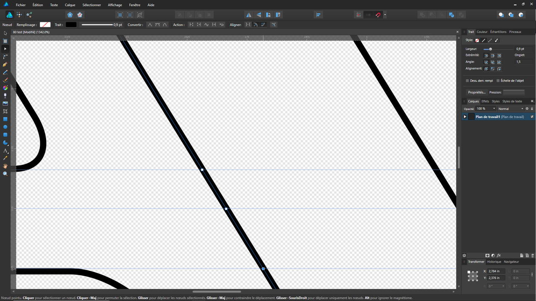Click the Pression curve button

coord(513,92)
